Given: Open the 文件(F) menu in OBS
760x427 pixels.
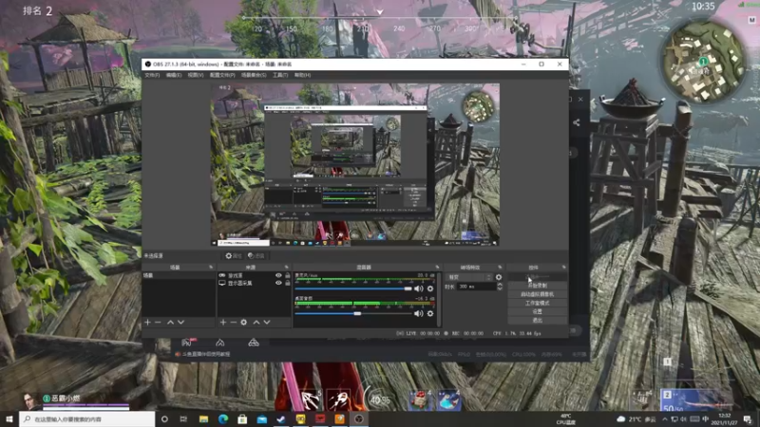Looking at the screenshot, I should click(x=152, y=75).
